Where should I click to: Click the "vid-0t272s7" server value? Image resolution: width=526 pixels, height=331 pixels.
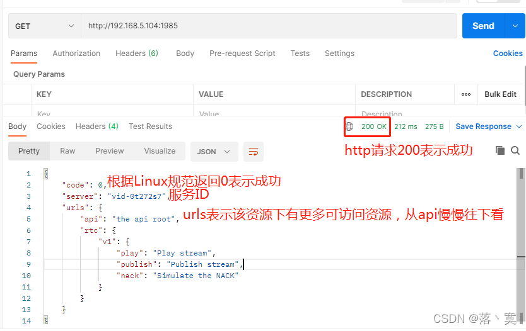click(x=136, y=196)
